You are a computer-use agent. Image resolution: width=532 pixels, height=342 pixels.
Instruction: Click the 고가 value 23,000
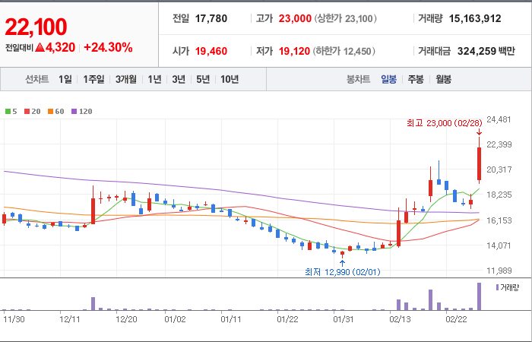295,18
